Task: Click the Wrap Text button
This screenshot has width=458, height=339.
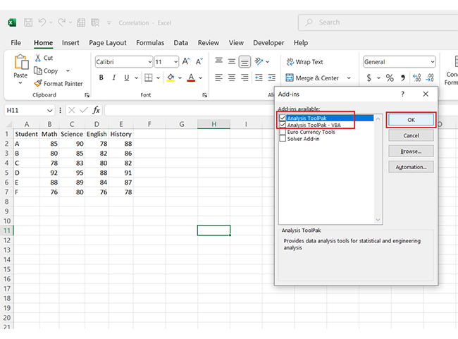Action: point(304,62)
